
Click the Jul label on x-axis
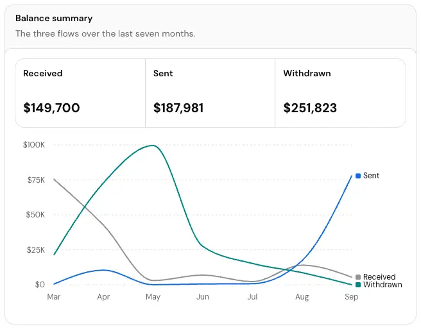click(252, 297)
